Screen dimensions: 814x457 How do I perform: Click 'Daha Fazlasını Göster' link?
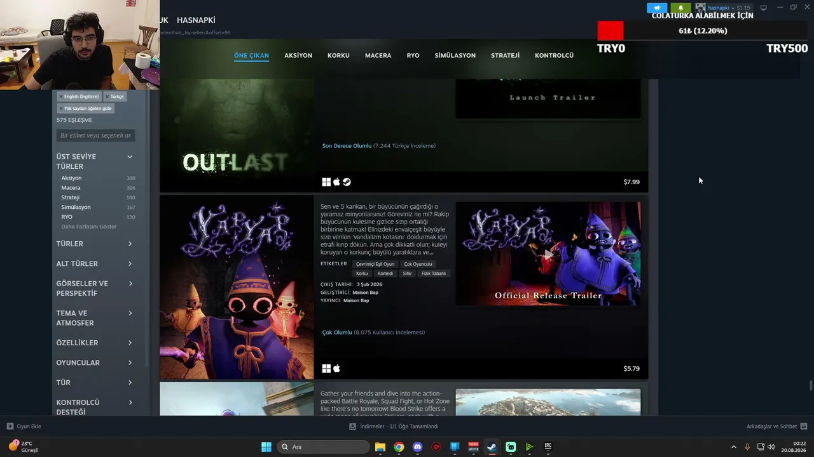tap(89, 227)
